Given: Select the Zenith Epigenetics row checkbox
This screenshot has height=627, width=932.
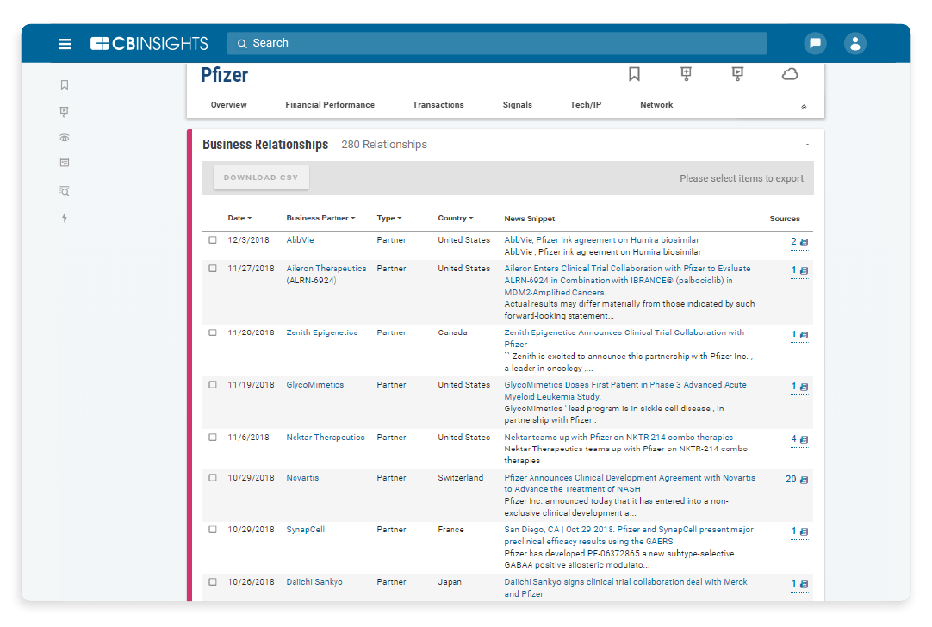Looking at the screenshot, I should point(213,332).
